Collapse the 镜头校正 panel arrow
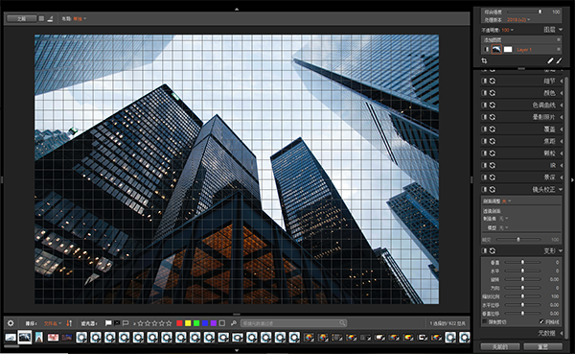Viewport: 575px width, 354px height. [x=561, y=190]
